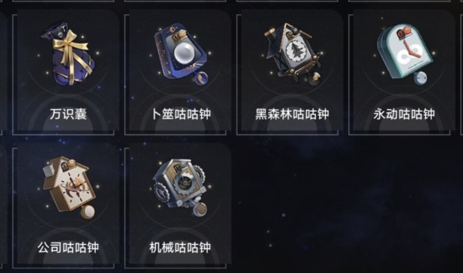Select the 黑森林咕咕钟 pine tree clock icon
463x273 pixels.
click(293, 52)
